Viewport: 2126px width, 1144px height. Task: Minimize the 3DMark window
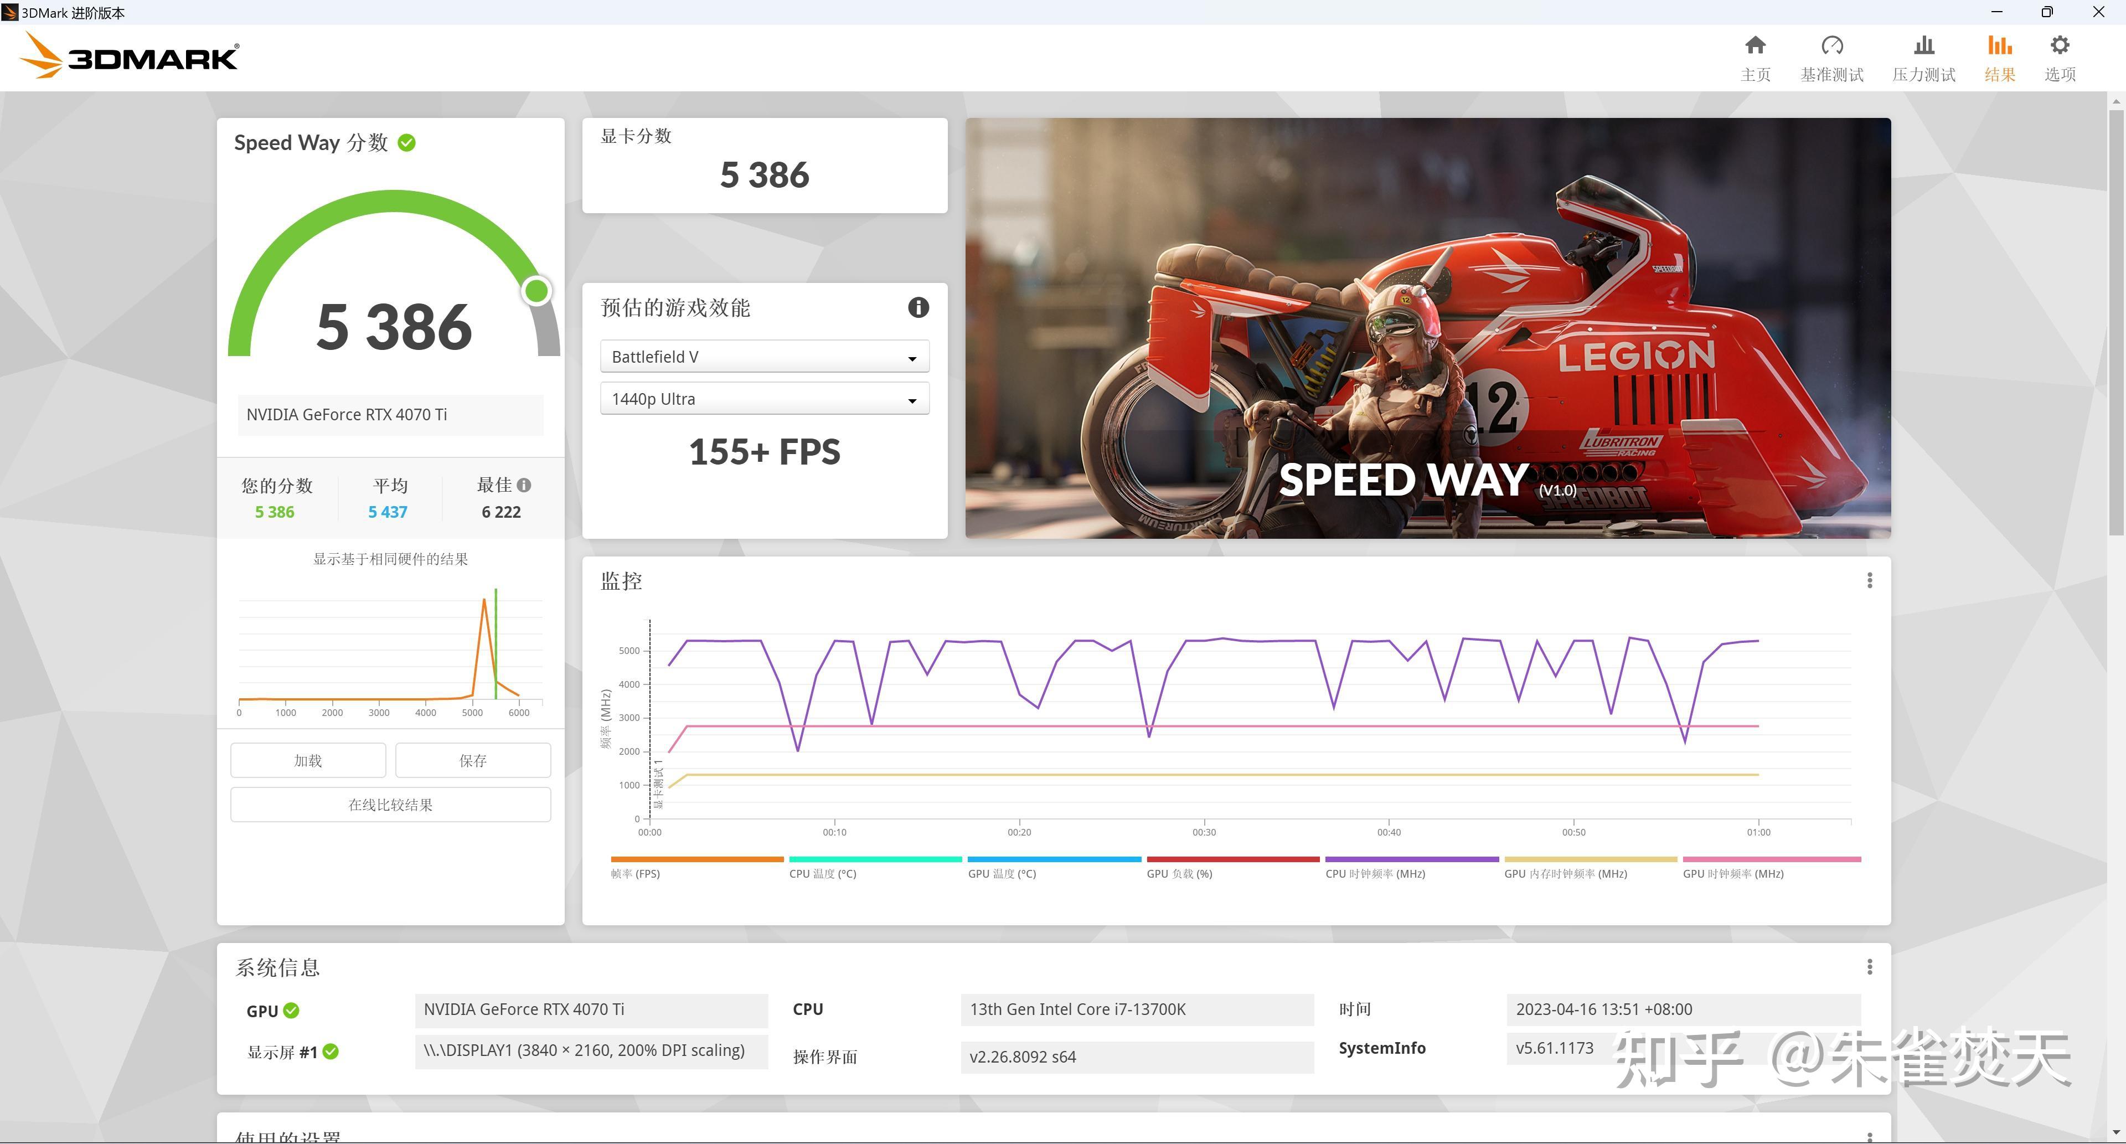[x=1996, y=12]
